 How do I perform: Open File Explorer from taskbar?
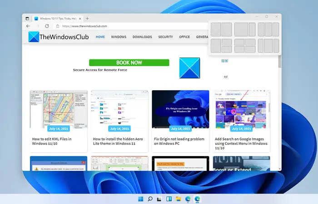(x=179, y=199)
